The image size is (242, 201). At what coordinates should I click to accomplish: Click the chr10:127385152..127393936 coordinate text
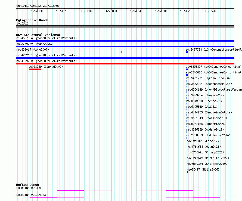point(38,6)
